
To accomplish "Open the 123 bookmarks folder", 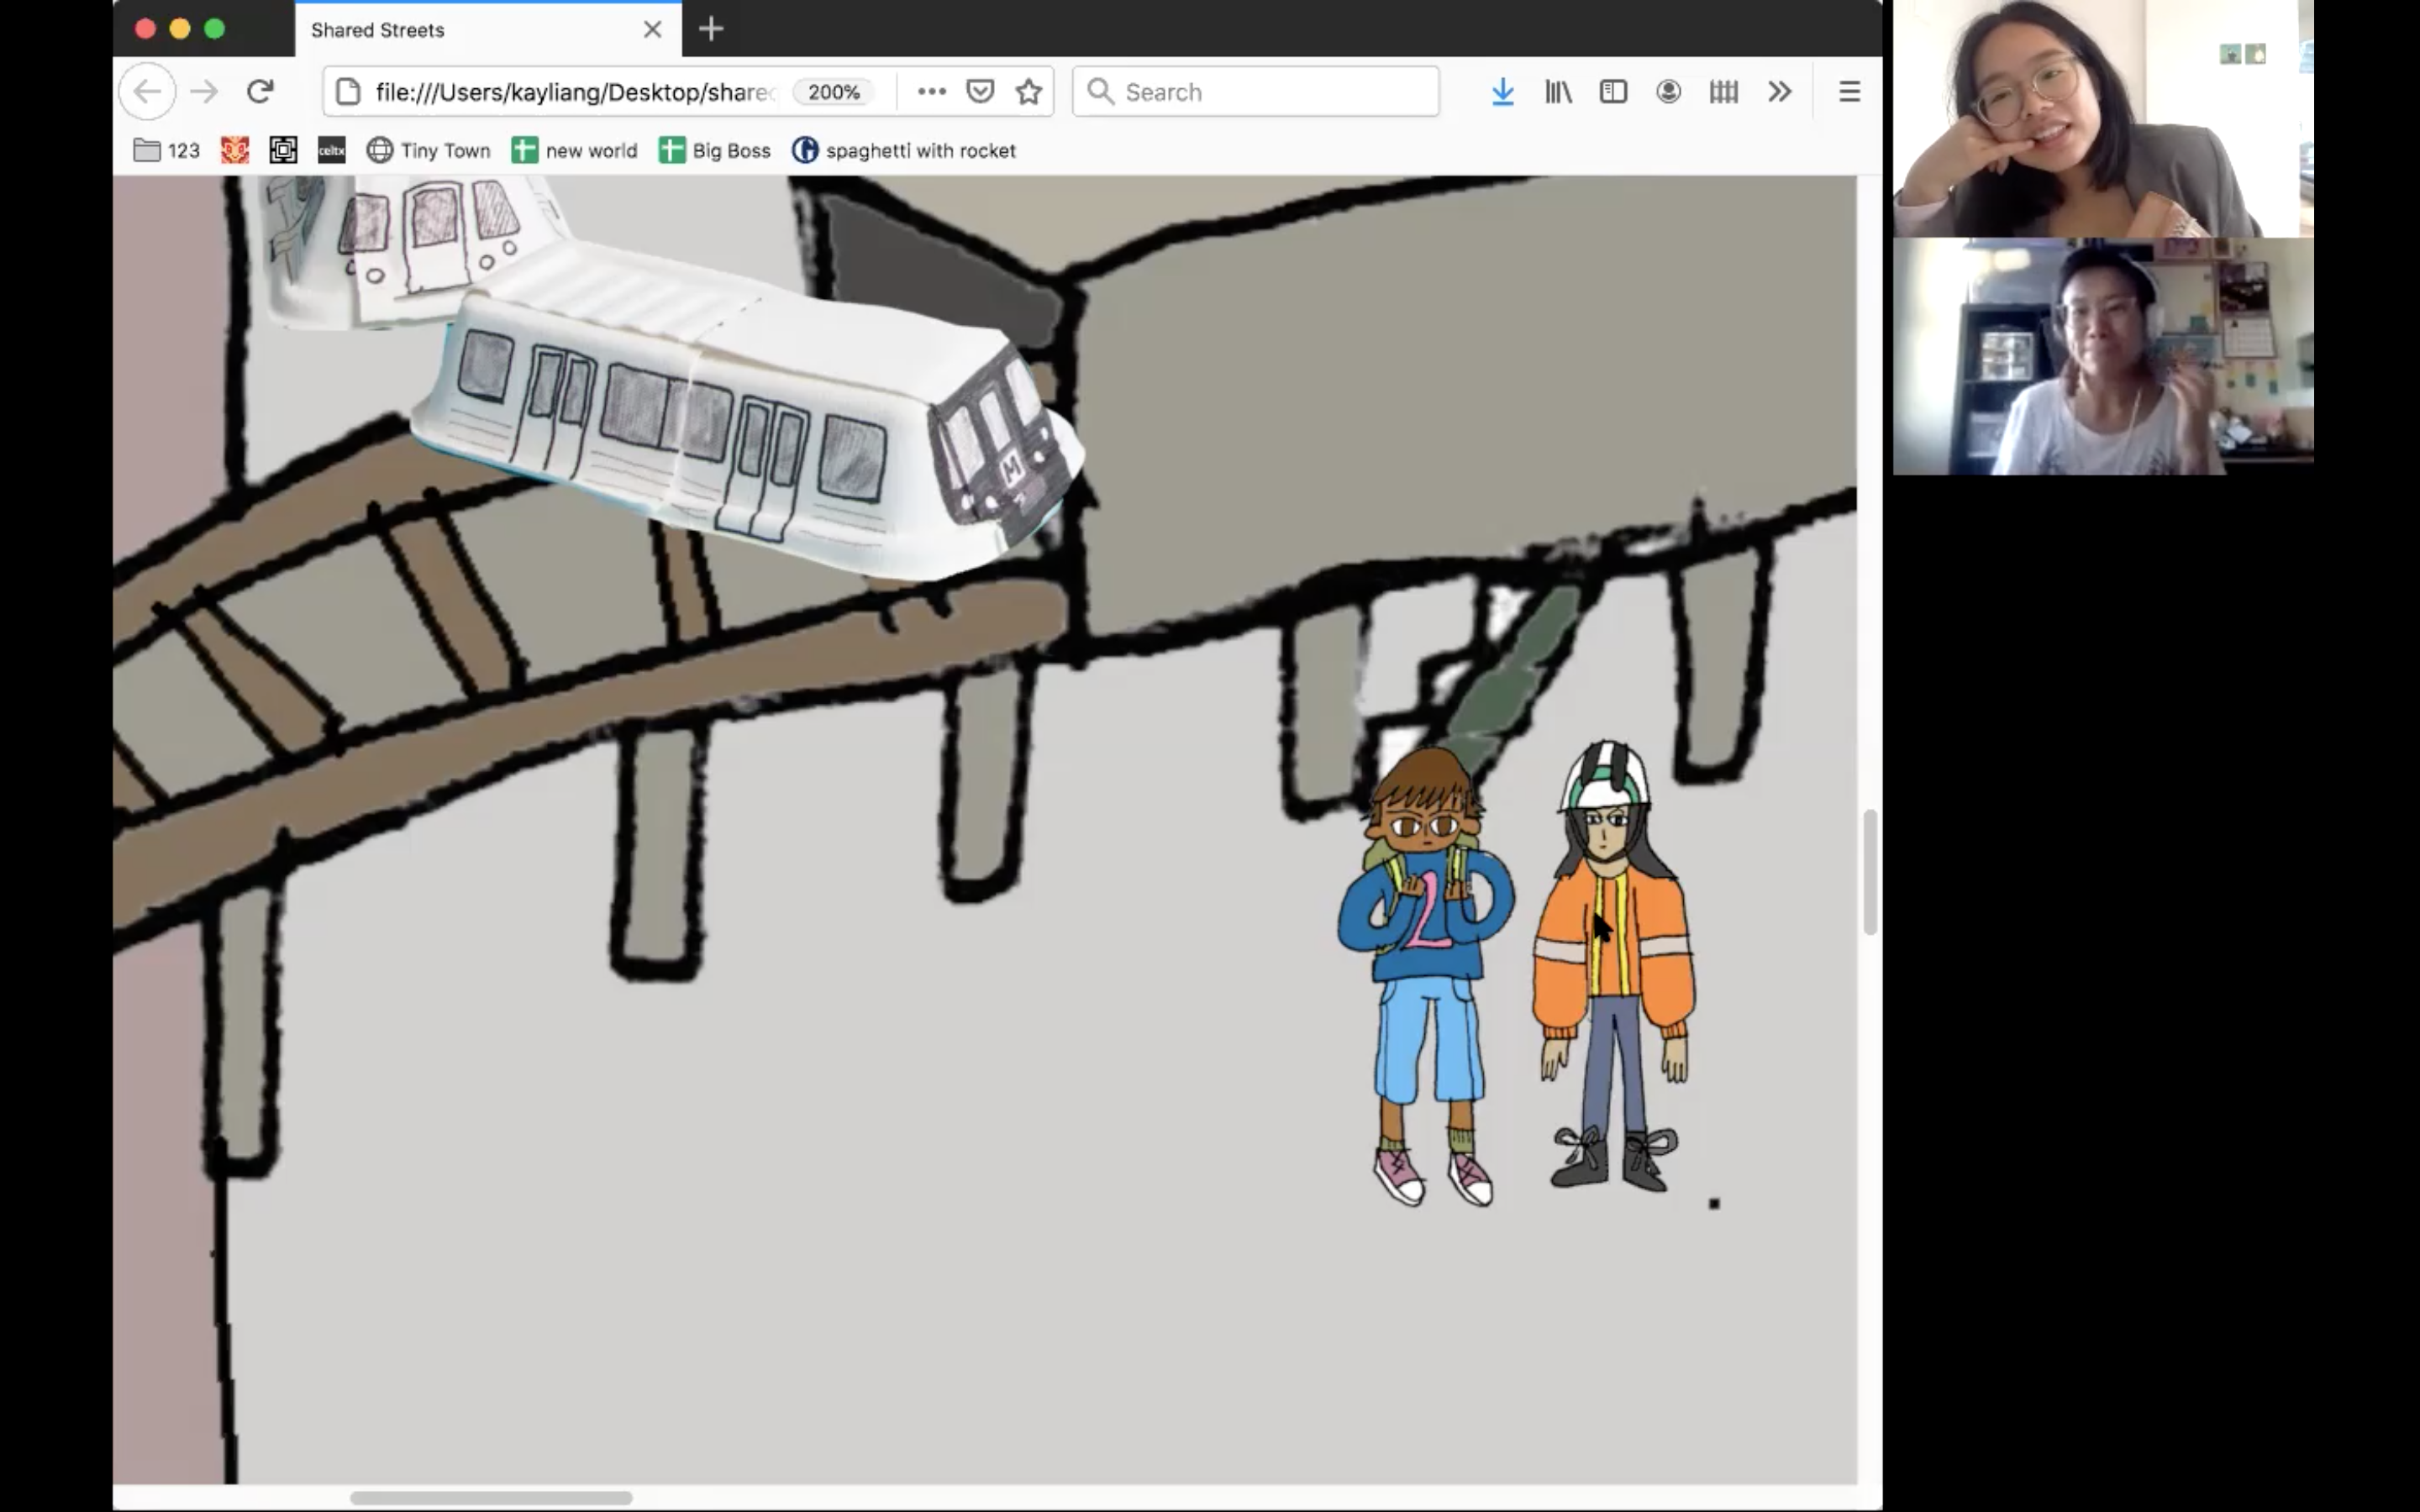I will point(167,151).
